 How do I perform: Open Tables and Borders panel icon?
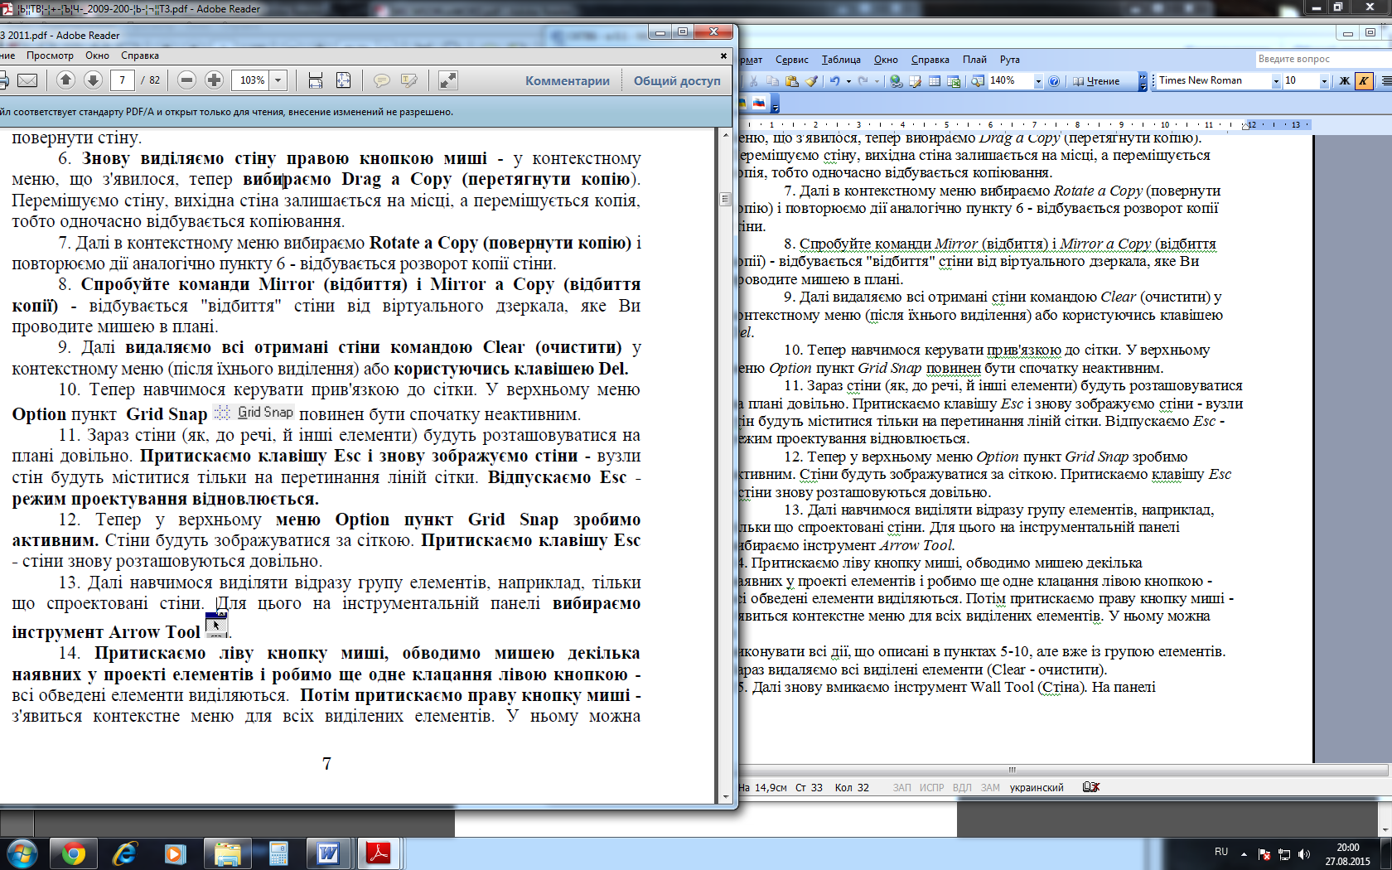point(915,81)
